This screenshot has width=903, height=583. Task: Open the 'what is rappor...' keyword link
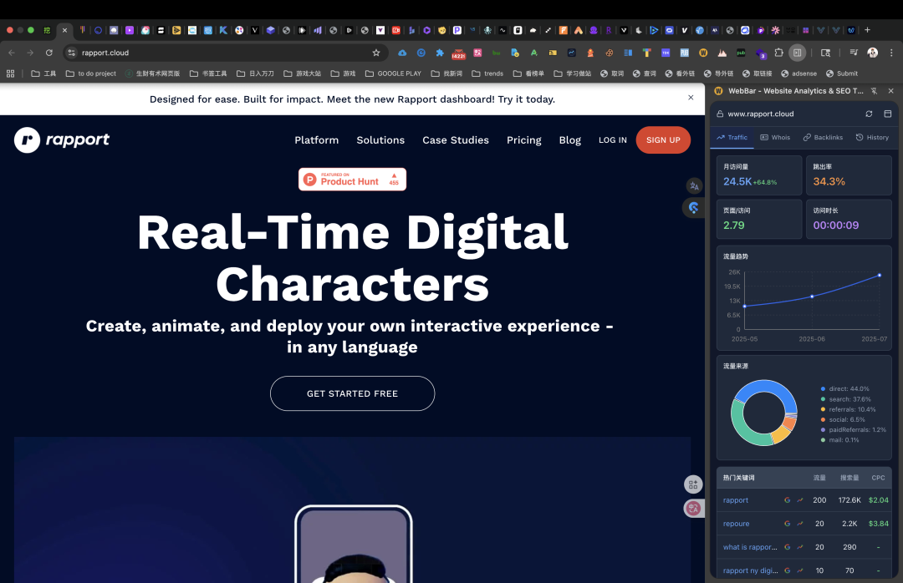(x=750, y=547)
